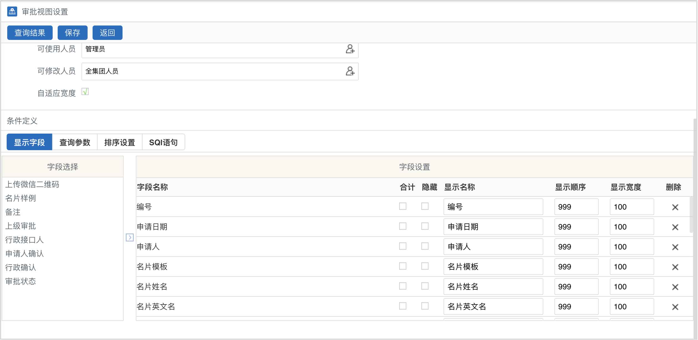Open person selector for 可修改人员 field
This screenshot has width=698, height=340.
(350, 71)
